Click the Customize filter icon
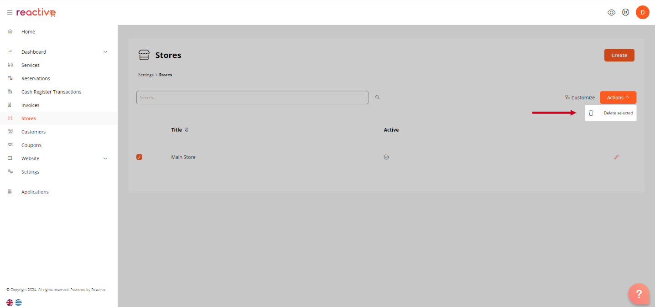 pos(567,97)
